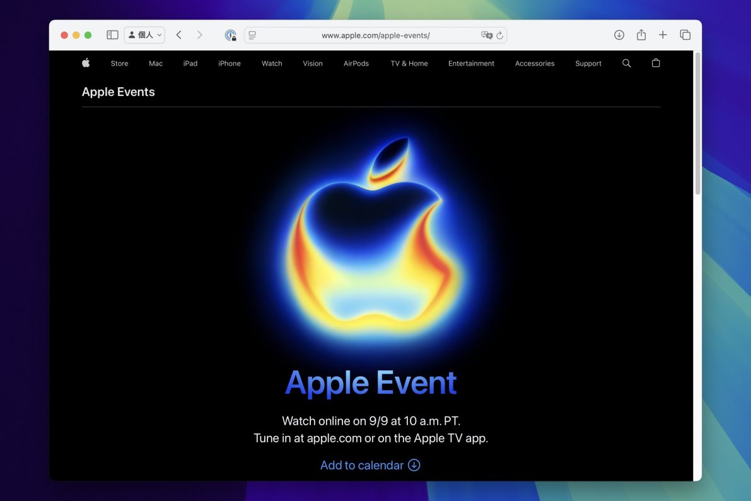Click the address bar URL field
Viewport: 751px width, 501px height.
pyautogui.click(x=376, y=35)
